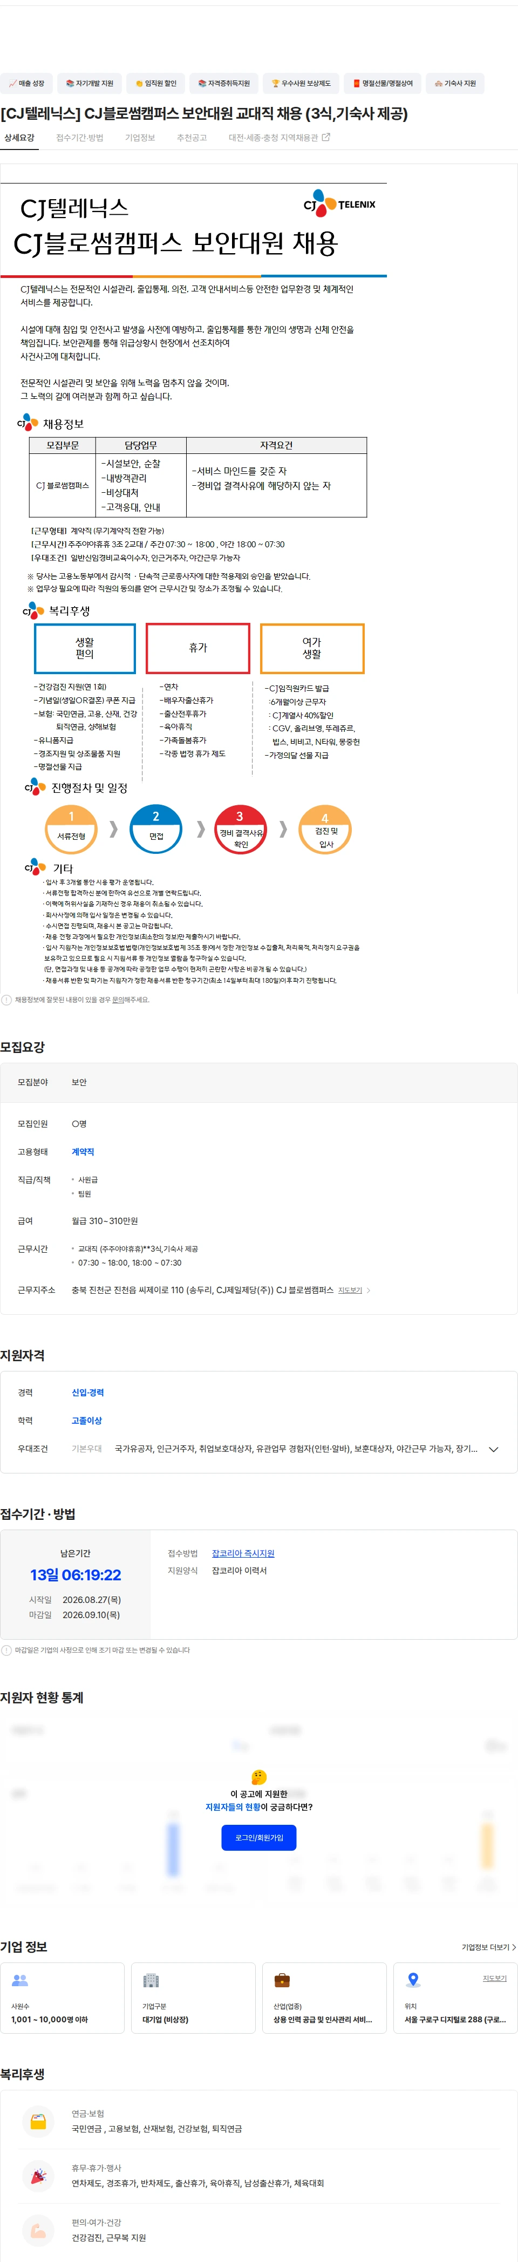Expand the 우대조건 list chevron

[x=493, y=1450]
